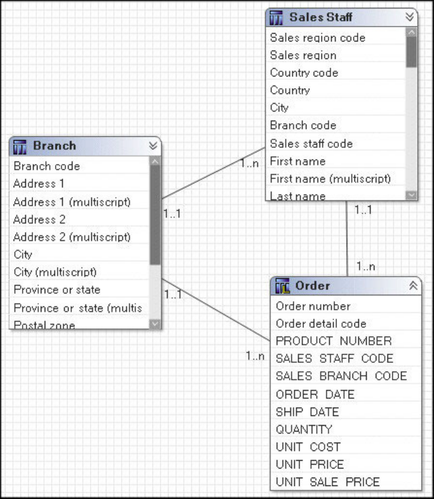
Task: Click the Sales Staff table icon
Action: pyautogui.click(x=276, y=17)
